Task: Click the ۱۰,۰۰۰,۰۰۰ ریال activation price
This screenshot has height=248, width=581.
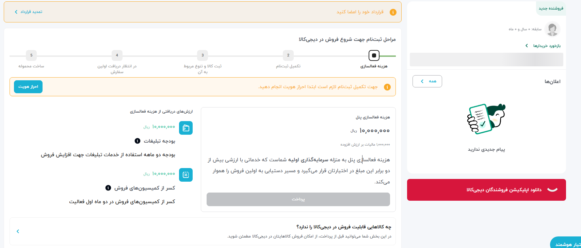Action: (370, 131)
